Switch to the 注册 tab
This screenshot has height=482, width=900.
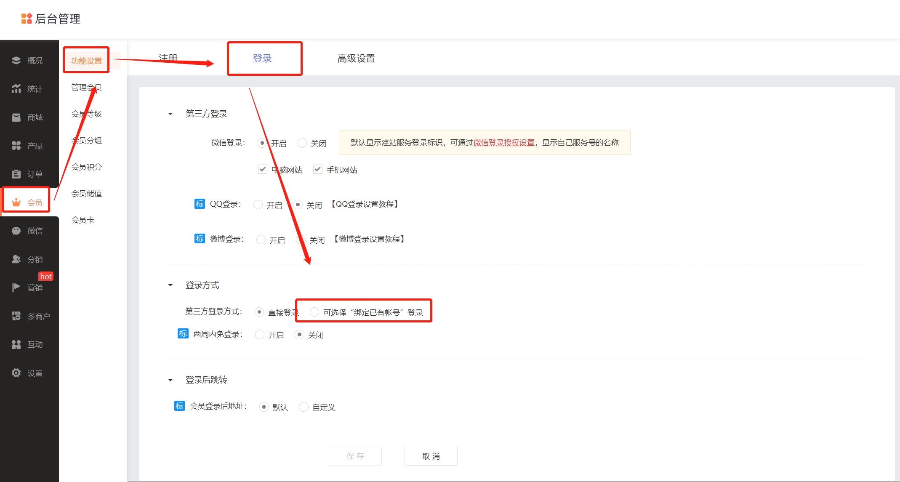click(168, 58)
